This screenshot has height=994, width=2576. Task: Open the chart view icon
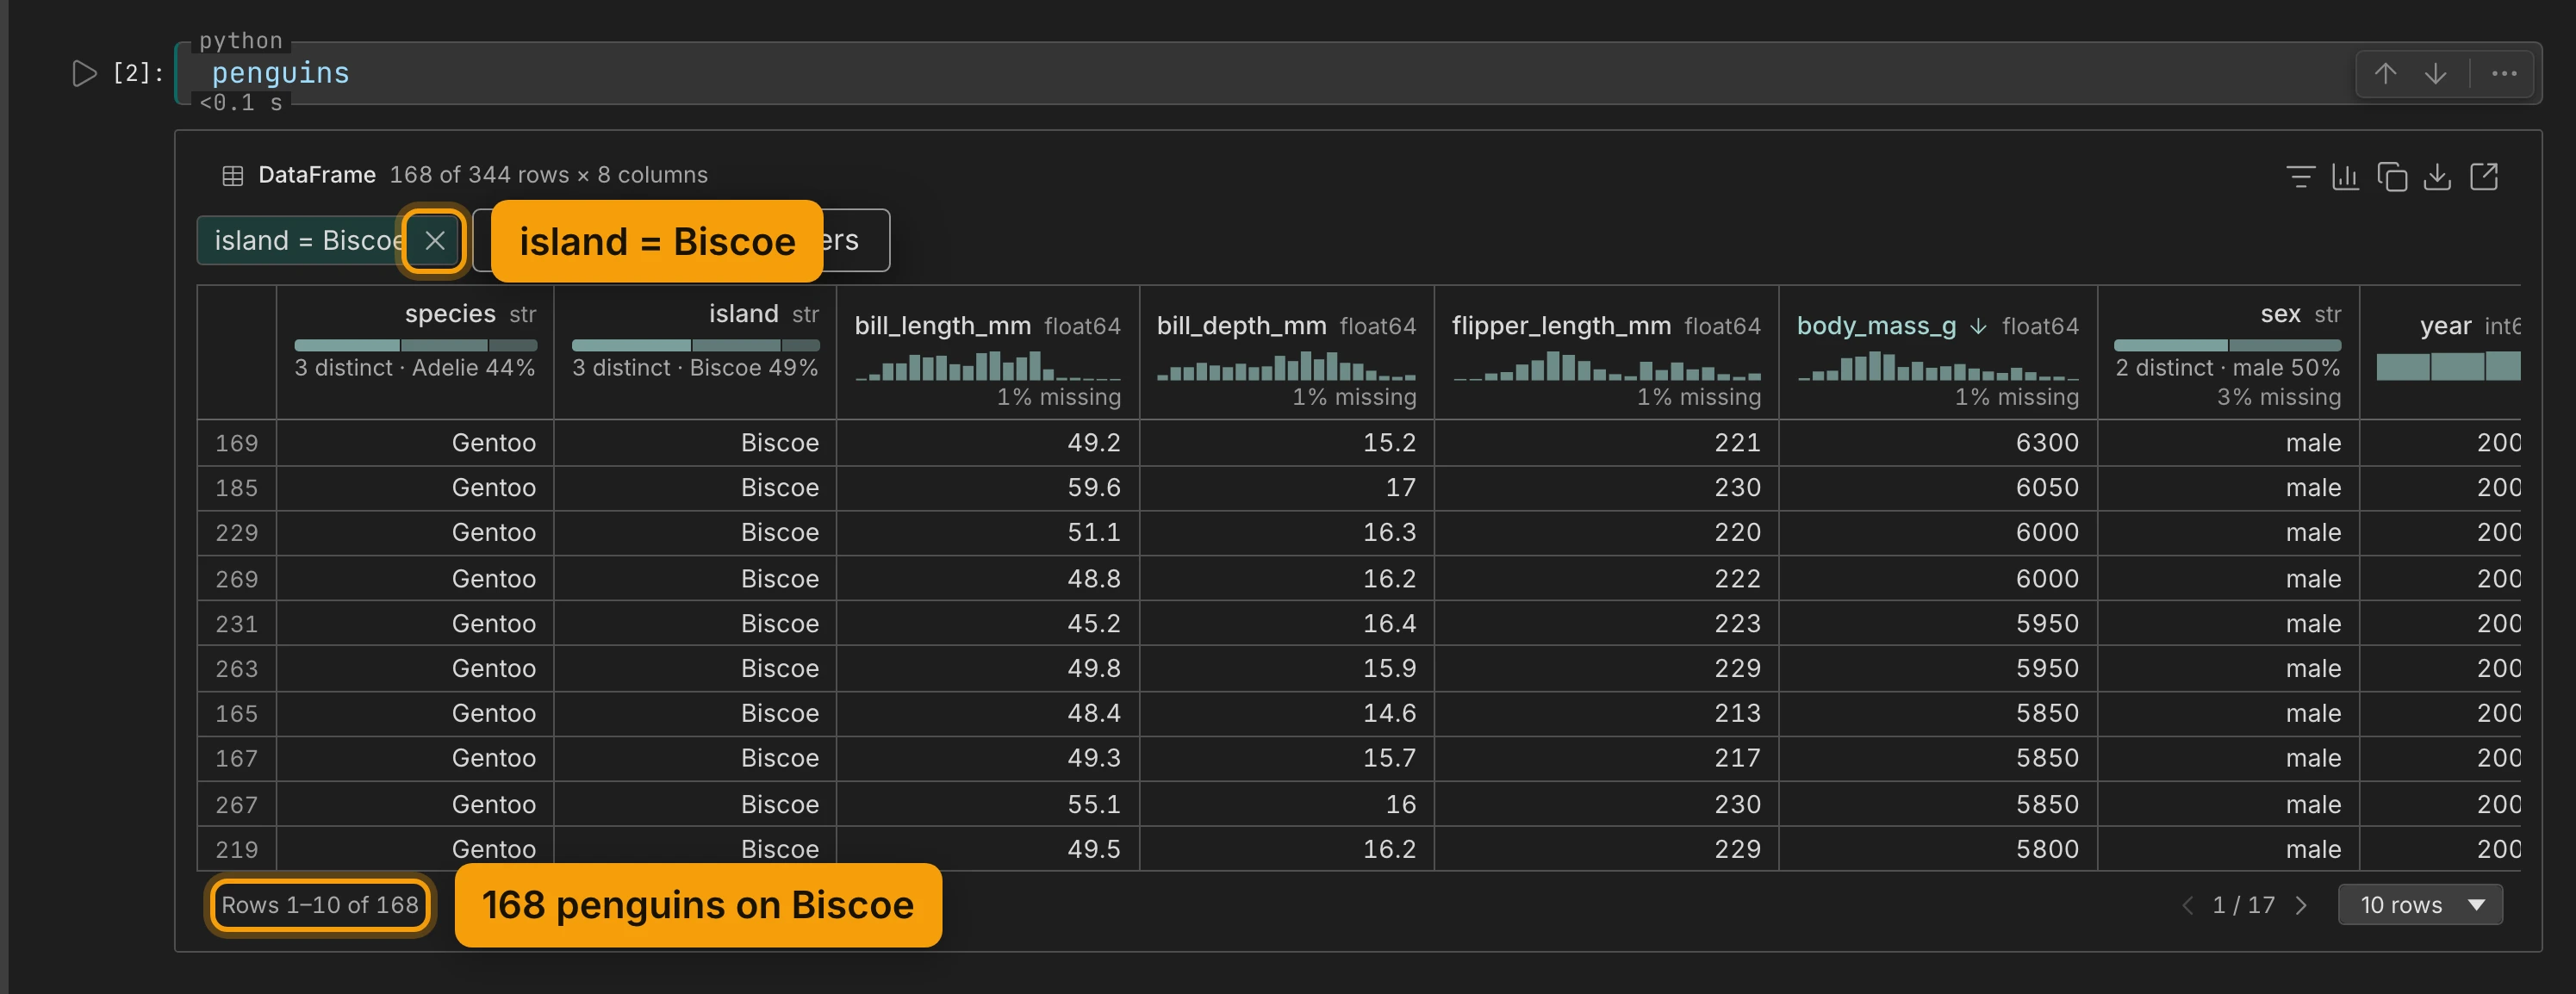(2345, 177)
